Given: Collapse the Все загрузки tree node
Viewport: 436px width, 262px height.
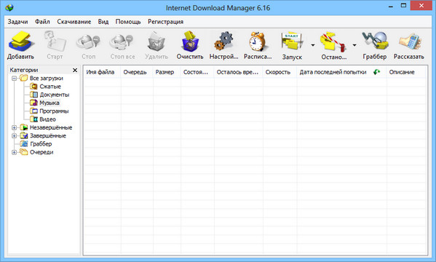Looking at the screenshot, I should click(14, 79).
